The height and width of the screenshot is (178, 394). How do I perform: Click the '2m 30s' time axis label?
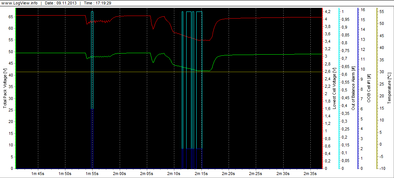[x=284, y=174]
